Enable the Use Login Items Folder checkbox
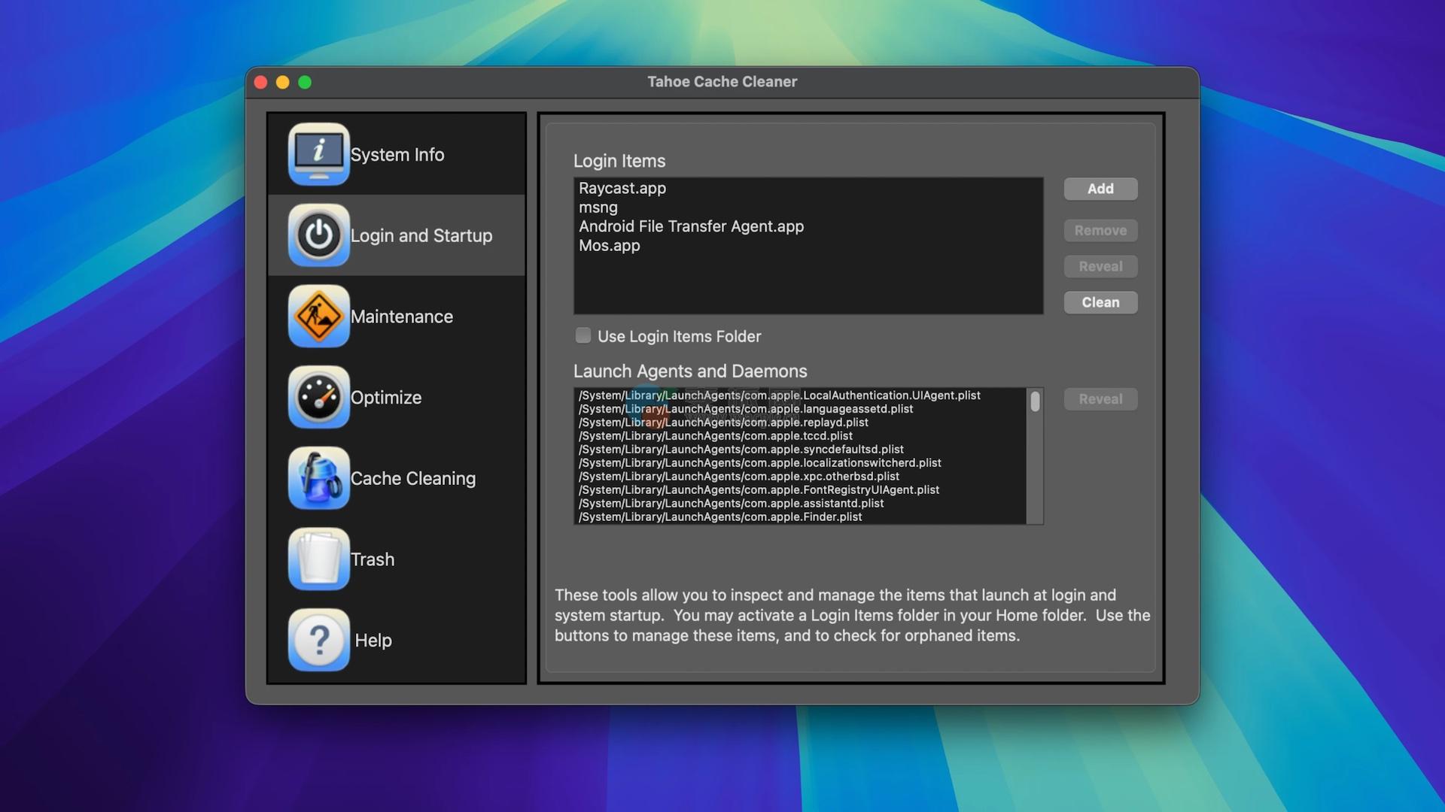 [x=583, y=335]
